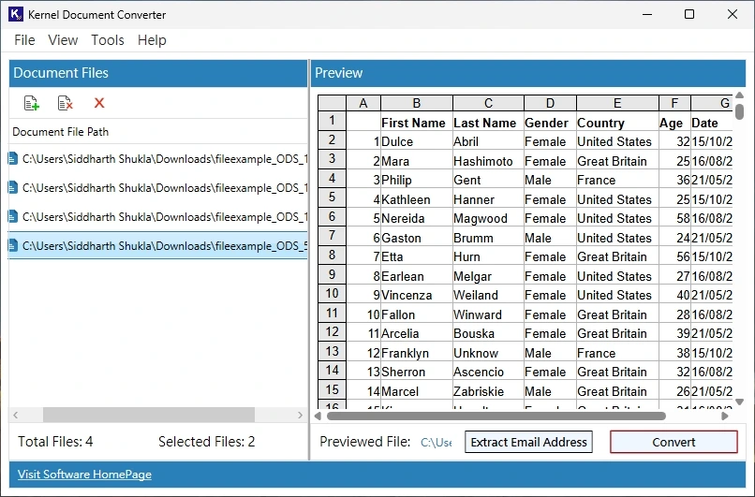The width and height of the screenshot is (755, 497).
Task: Select column header C in the preview
Action: coord(488,103)
